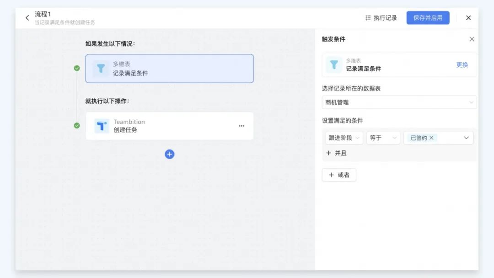Add an 或者 condition group
Viewport: 494px width, 278px height.
click(x=339, y=175)
